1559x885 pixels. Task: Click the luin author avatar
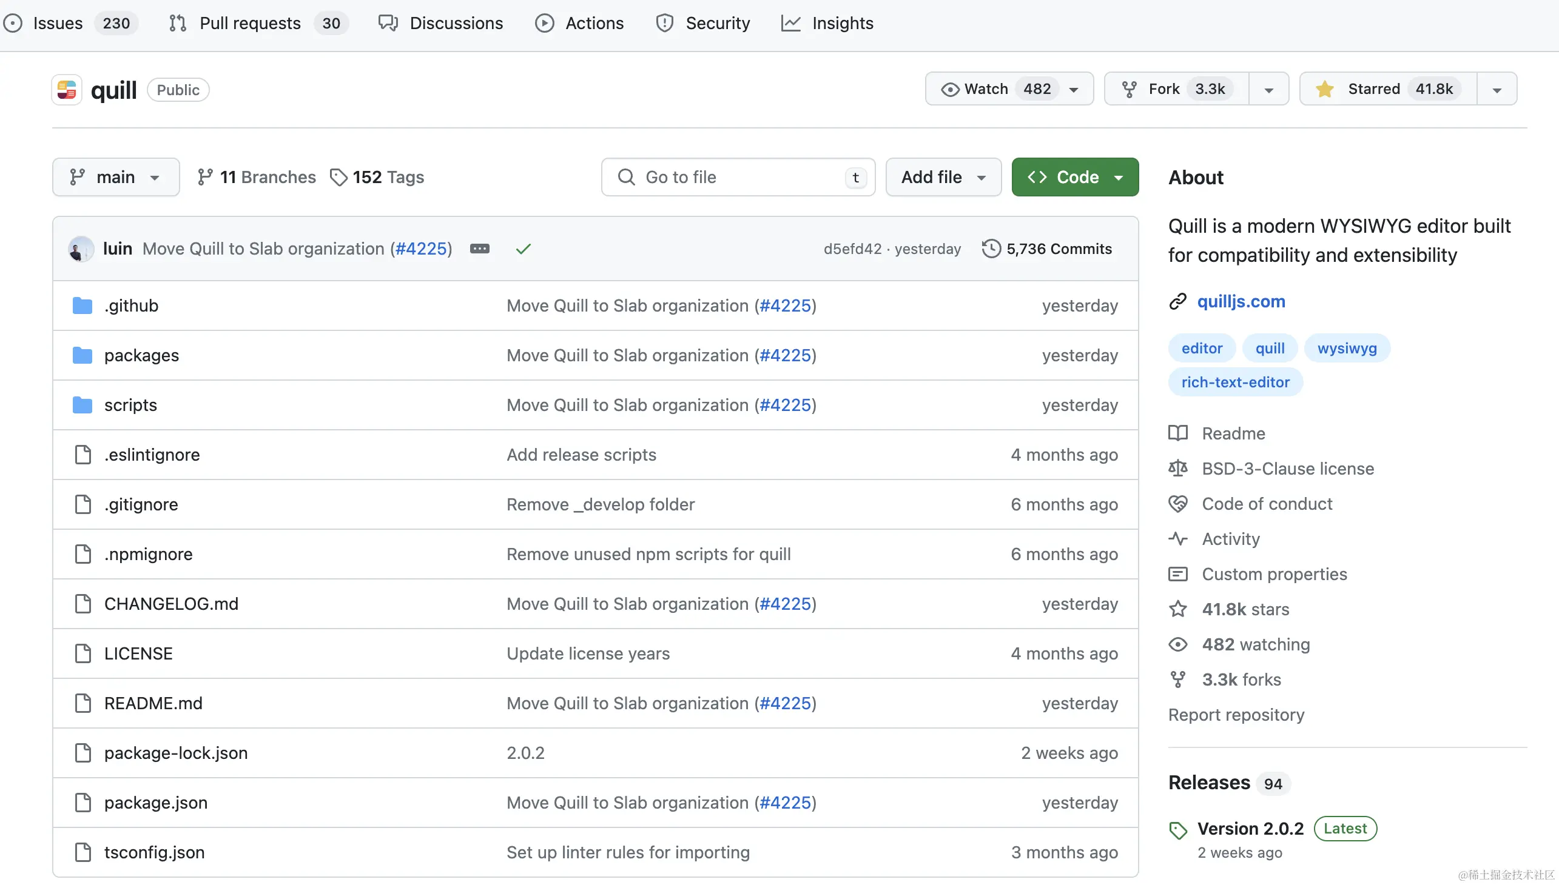81,249
